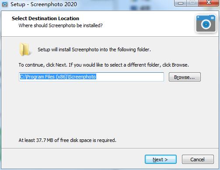Click the 'To continue, click Next' instruction
This screenshot has height=170, width=220.
(104, 65)
